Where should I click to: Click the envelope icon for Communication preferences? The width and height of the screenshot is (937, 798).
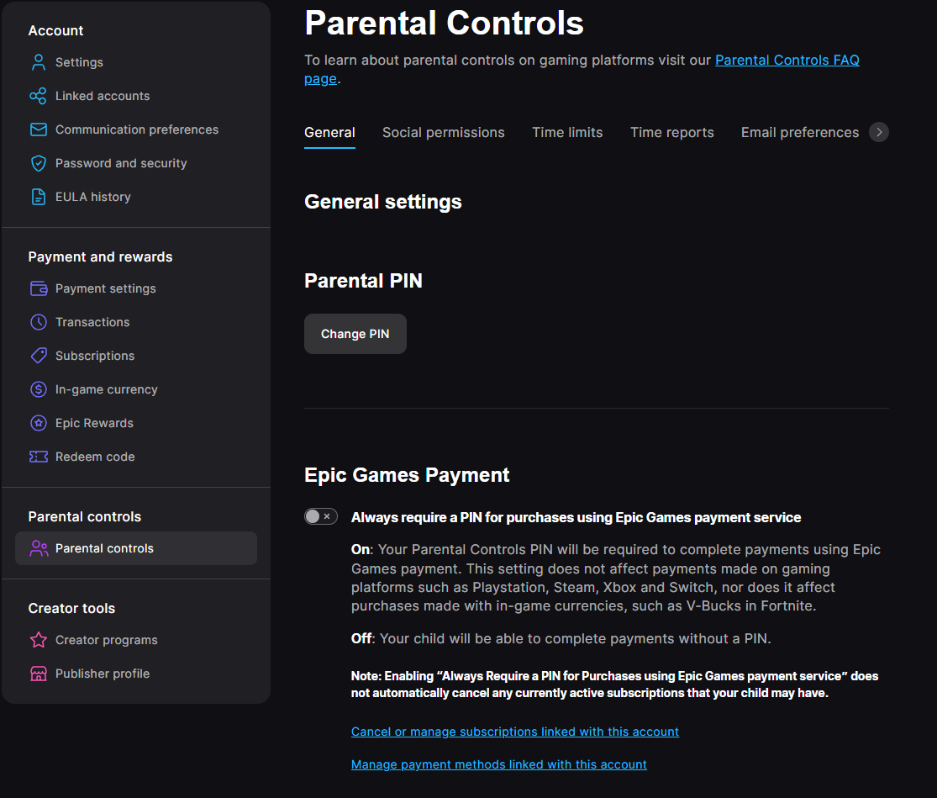pos(39,129)
